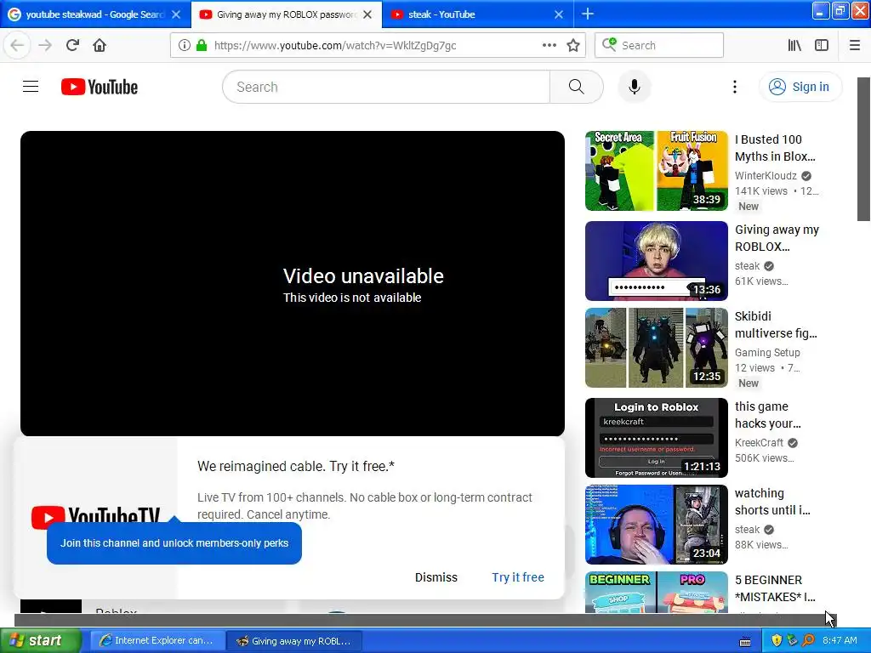This screenshot has height=653, width=871.
Task: Click the Sign in button
Action: click(x=800, y=87)
